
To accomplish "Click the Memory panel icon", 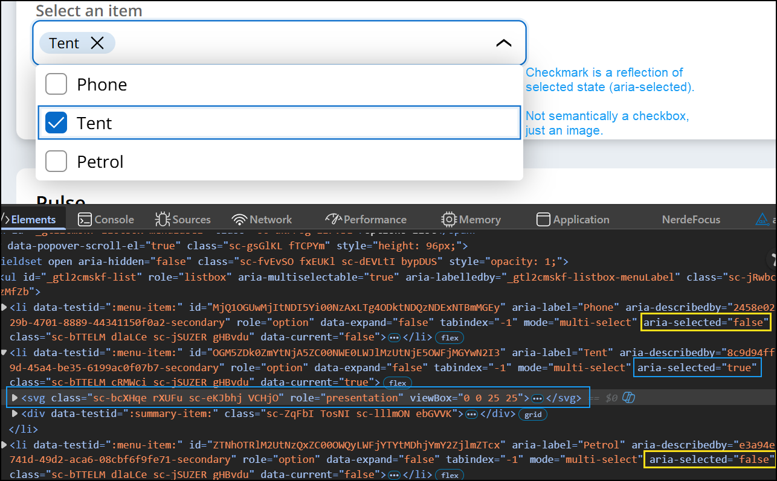I will (448, 219).
